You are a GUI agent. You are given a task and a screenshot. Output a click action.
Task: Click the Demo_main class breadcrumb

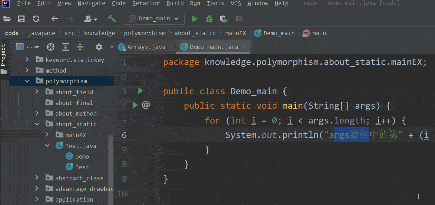pos(275,33)
